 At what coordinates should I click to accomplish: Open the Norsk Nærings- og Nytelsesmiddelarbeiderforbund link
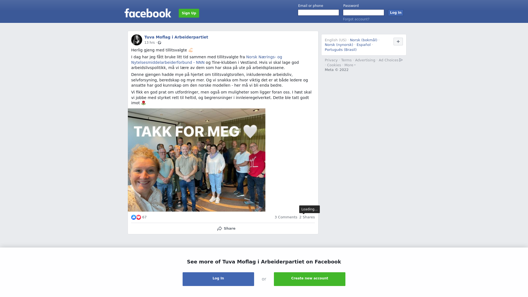[207, 60]
